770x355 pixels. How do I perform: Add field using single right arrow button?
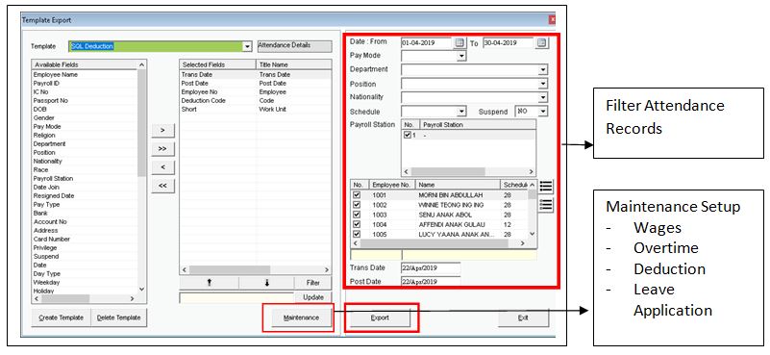click(x=162, y=130)
